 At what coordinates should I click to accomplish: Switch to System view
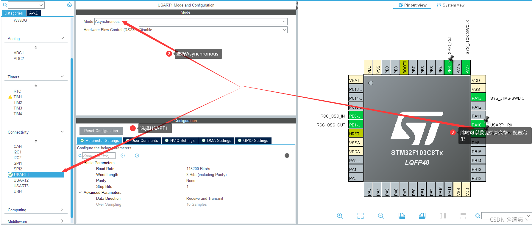(x=451, y=5)
